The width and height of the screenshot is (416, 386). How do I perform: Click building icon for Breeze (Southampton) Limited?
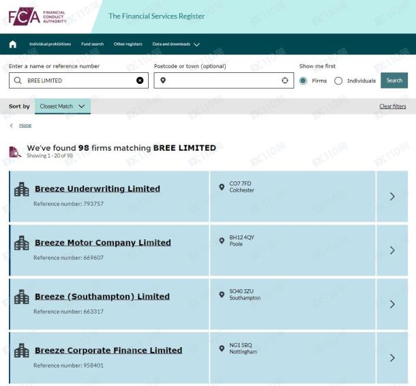22,297
